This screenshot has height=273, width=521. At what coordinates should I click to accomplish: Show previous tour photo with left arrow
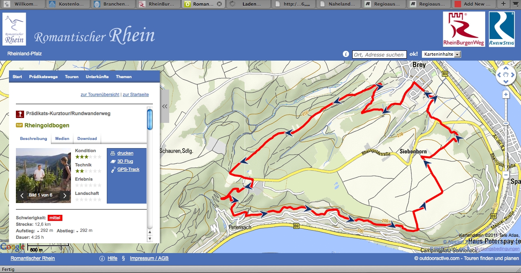click(22, 195)
